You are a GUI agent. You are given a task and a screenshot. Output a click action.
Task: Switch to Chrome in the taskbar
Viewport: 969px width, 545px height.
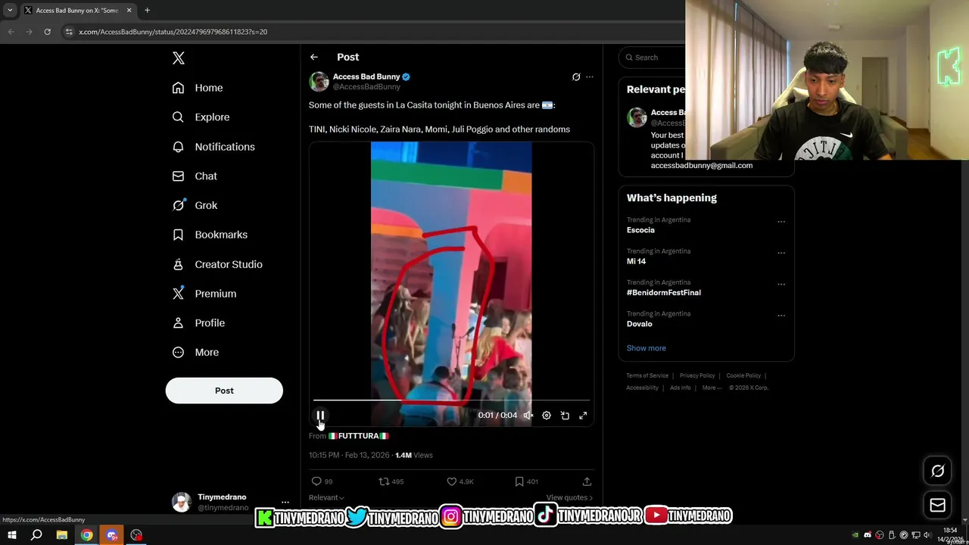[x=86, y=535]
